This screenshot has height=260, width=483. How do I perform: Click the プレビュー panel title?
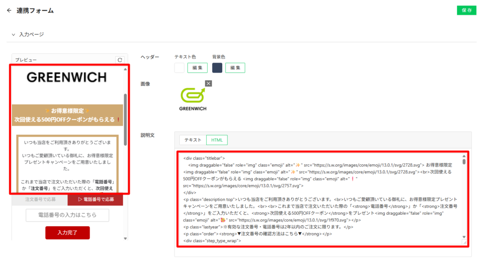[26, 60]
